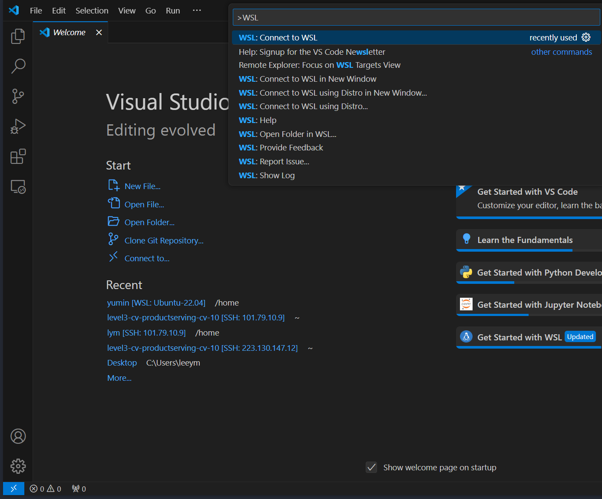Run WSL: Provide Feedback command
This screenshot has width=602, height=499.
coord(416,147)
